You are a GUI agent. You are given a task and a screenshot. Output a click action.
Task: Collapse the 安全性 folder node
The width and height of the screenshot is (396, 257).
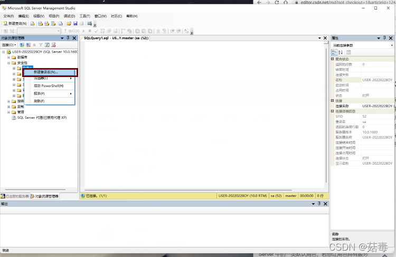click(x=8, y=63)
